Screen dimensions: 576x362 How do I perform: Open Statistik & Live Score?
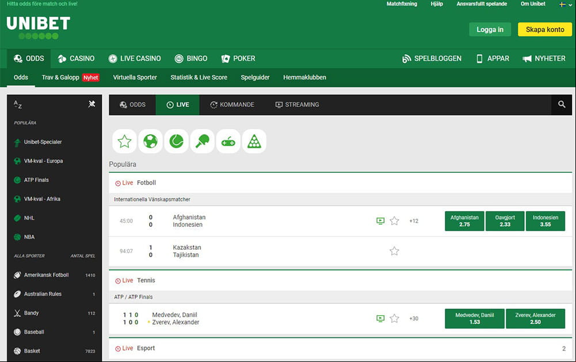[x=199, y=77]
